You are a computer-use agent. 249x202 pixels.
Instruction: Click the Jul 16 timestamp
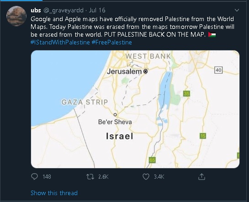[97, 11]
